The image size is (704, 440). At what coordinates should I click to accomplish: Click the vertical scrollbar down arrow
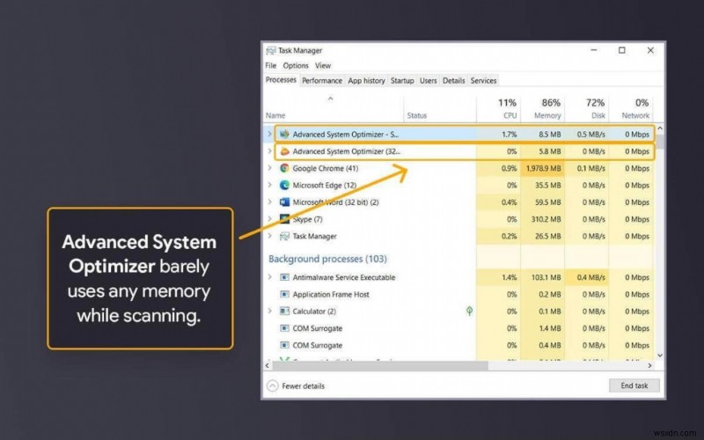pyautogui.click(x=659, y=356)
